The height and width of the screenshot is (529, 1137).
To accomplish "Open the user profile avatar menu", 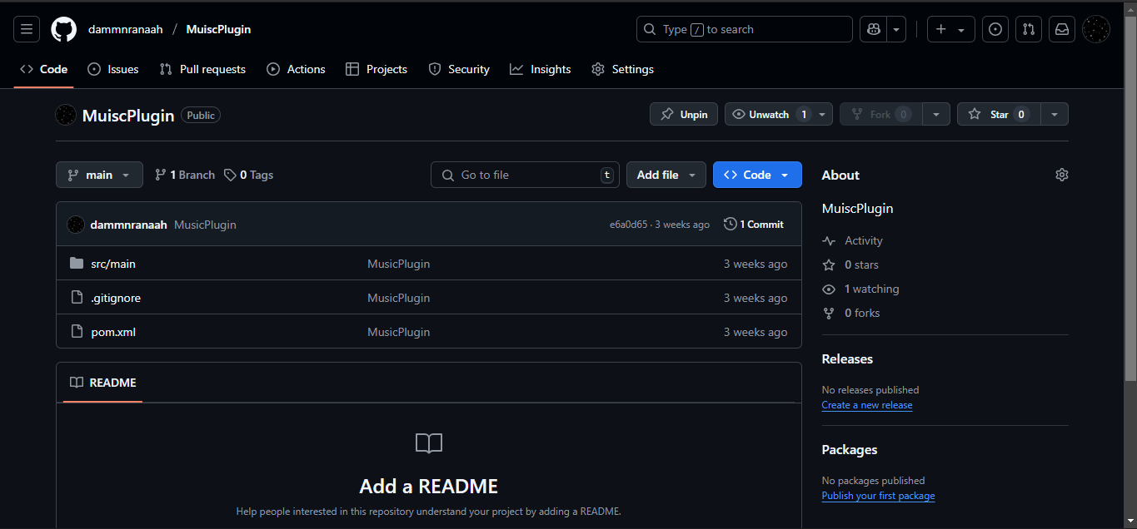I will (1096, 29).
